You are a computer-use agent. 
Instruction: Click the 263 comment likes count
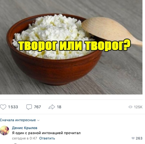pyautogui.click(x=139, y=138)
